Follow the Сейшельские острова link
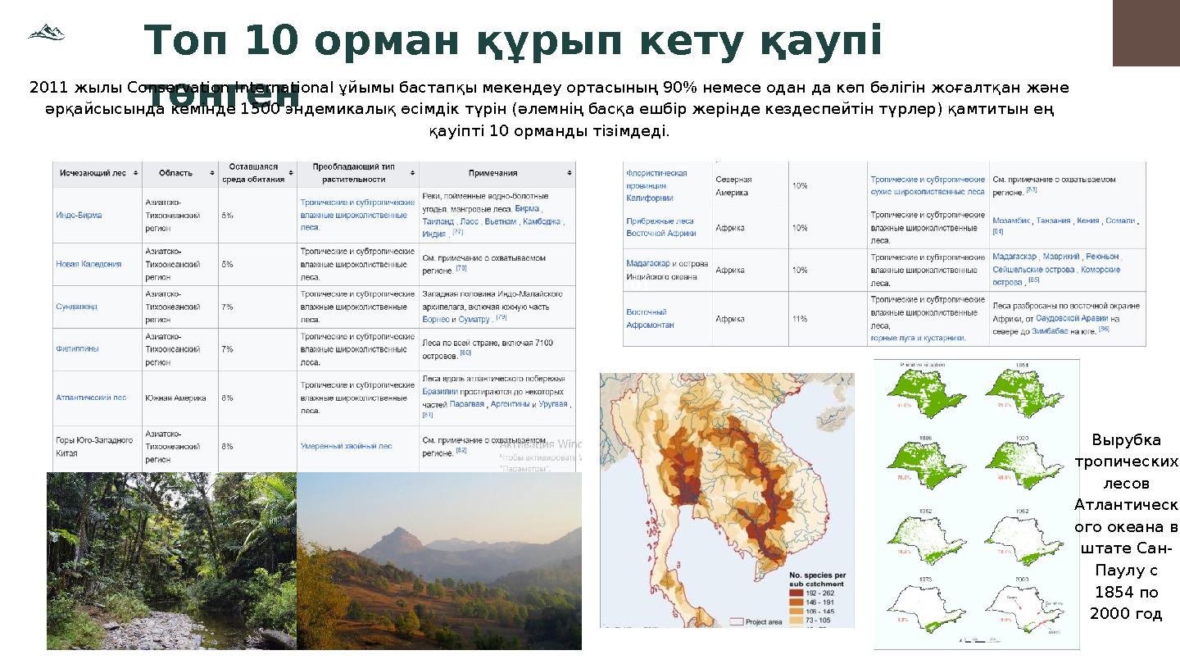The width and height of the screenshot is (1180, 664). coord(1033,270)
